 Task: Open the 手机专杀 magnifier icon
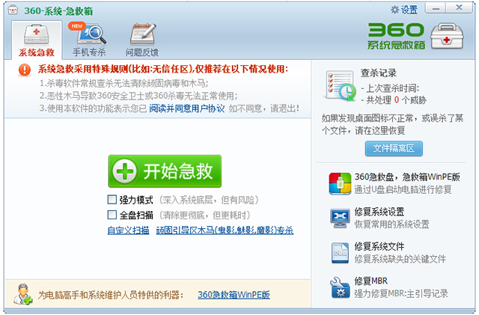click(91, 34)
